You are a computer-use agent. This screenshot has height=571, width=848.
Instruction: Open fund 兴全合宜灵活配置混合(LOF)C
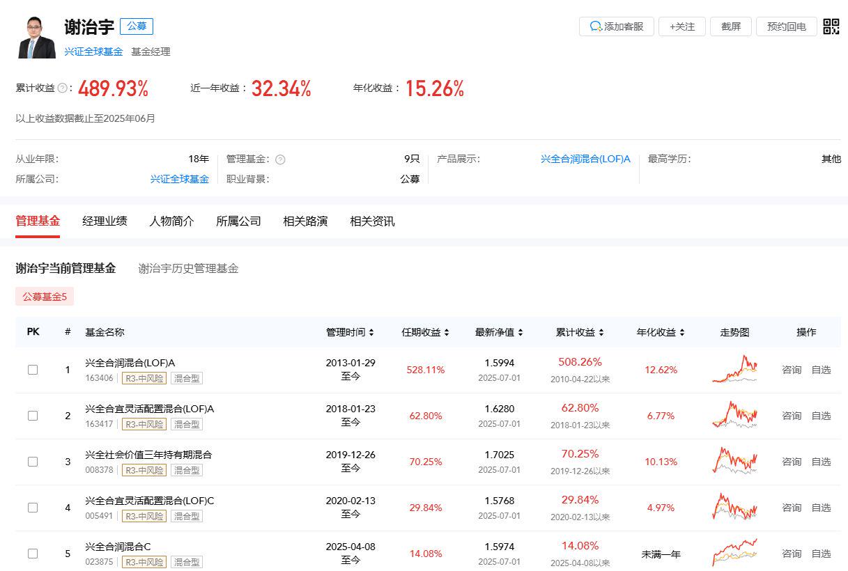coord(150,501)
